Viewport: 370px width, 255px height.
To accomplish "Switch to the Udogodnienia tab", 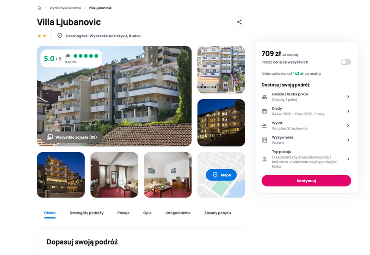I will point(178,213).
